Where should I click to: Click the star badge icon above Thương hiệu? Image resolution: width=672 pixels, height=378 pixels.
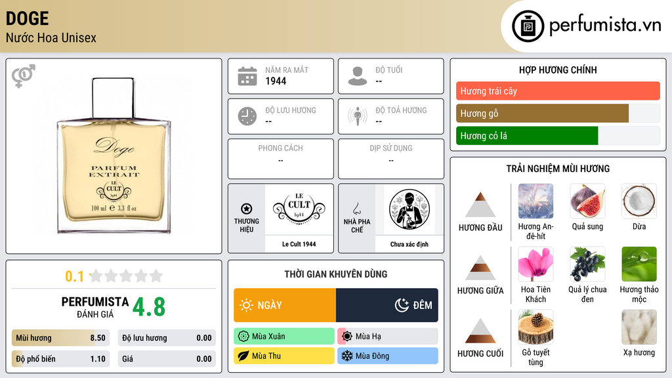(x=247, y=209)
